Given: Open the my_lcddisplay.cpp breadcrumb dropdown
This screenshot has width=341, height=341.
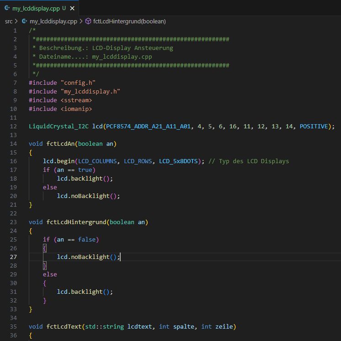Looking at the screenshot, I should (53, 21).
